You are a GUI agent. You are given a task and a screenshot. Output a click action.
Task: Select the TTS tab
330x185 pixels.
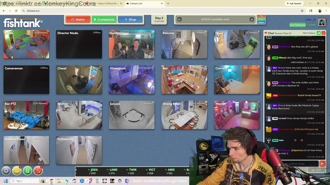tap(261, 16)
